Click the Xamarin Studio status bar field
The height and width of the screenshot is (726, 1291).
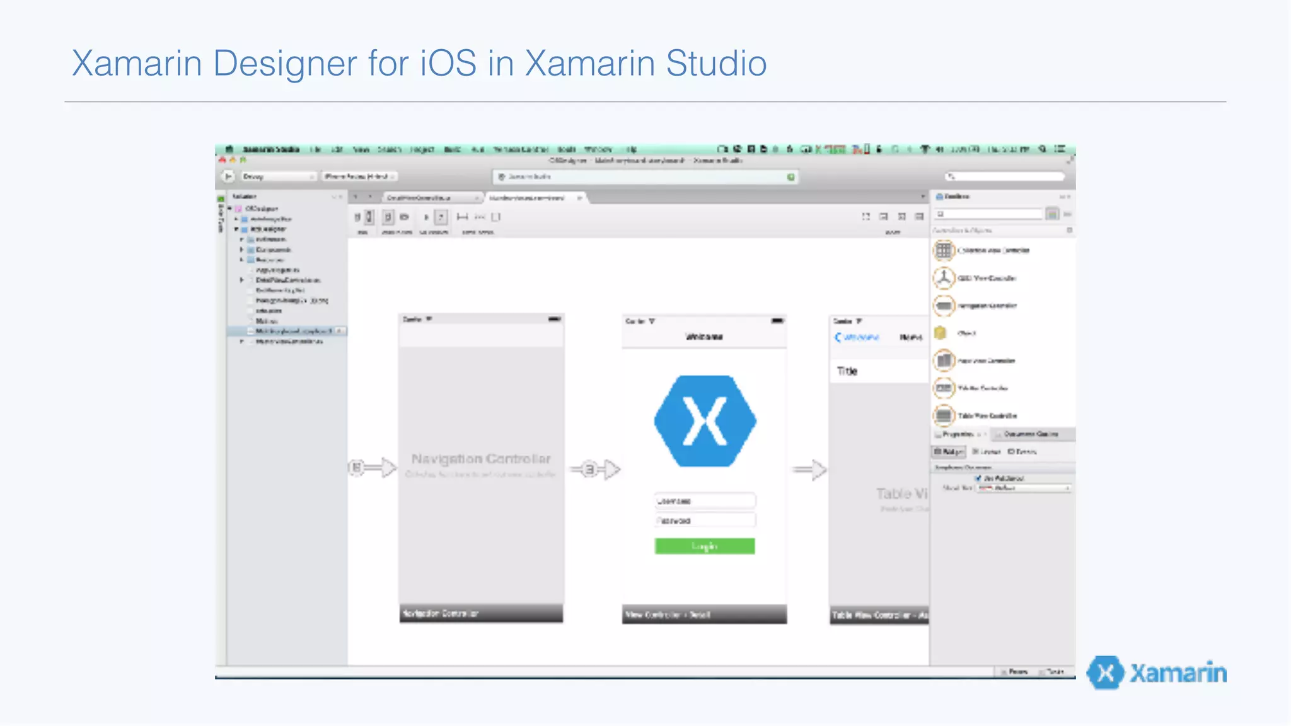coord(645,177)
